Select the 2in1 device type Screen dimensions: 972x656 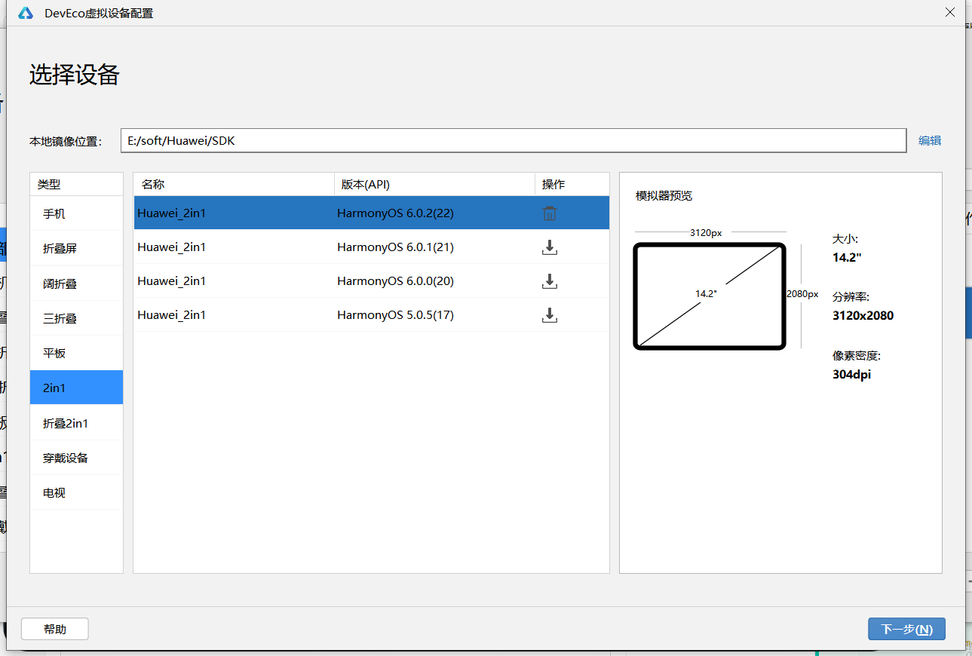76,388
